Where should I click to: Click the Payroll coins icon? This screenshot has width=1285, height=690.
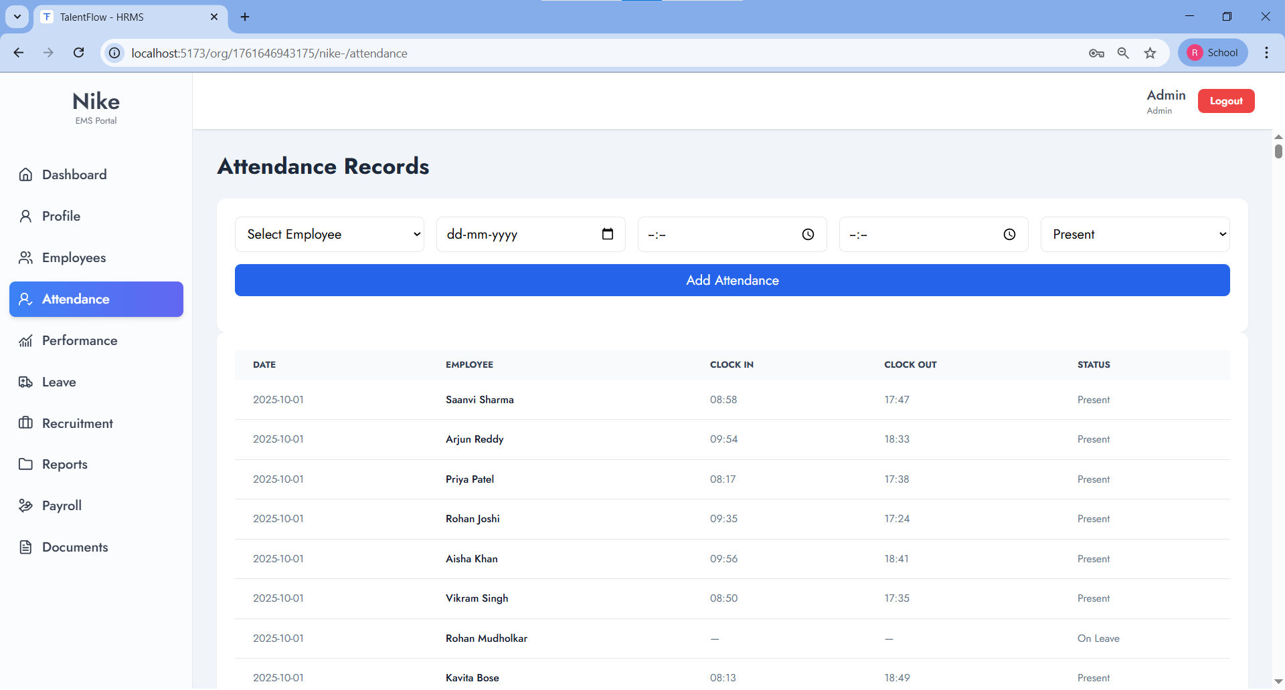click(25, 505)
